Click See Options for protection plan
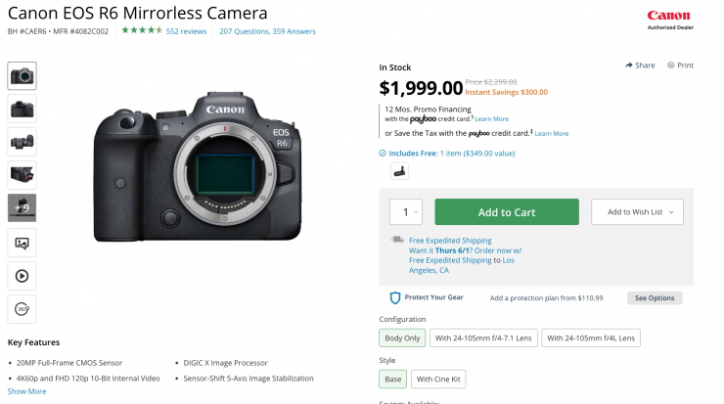This screenshot has width=724, height=404. (655, 297)
